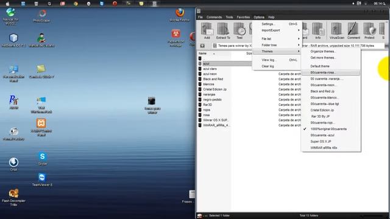Choose Organize themes... entry
The width and height of the screenshot is (390, 219).
coord(330,51)
